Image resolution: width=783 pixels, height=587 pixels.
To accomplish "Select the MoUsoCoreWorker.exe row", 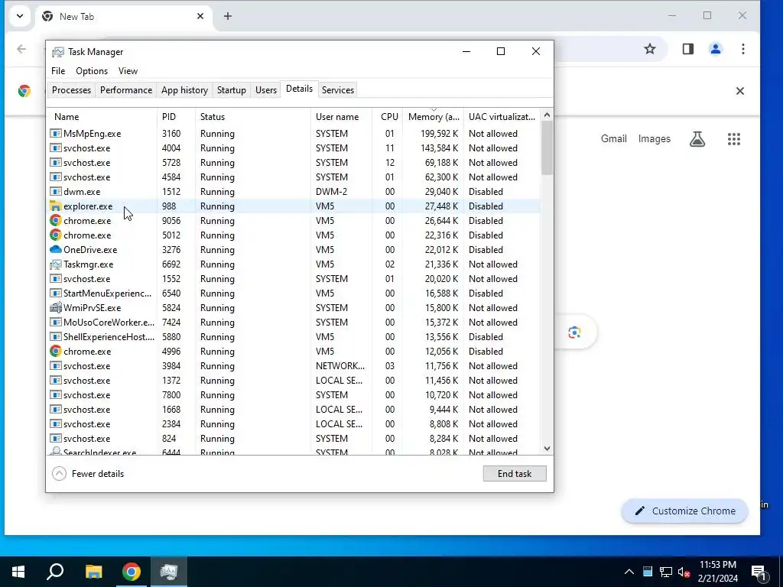I will (294, 323).
